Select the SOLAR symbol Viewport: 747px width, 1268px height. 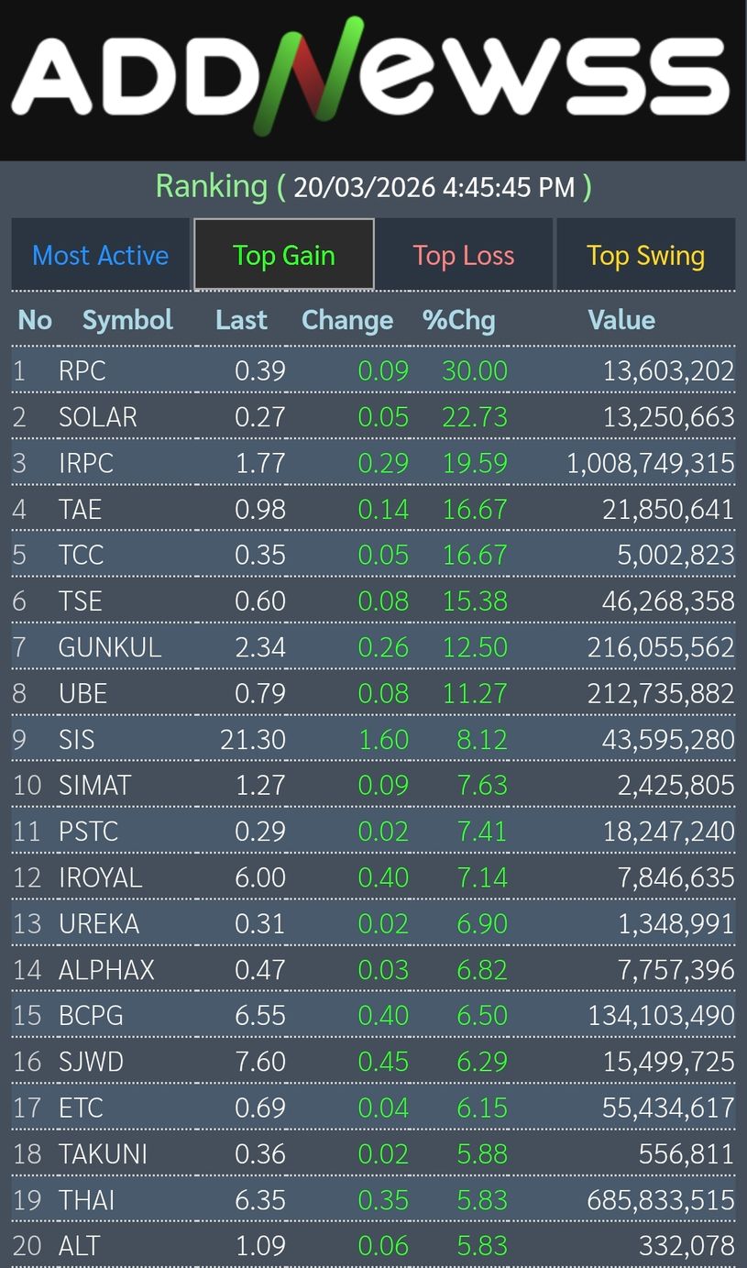pos(98,417)
